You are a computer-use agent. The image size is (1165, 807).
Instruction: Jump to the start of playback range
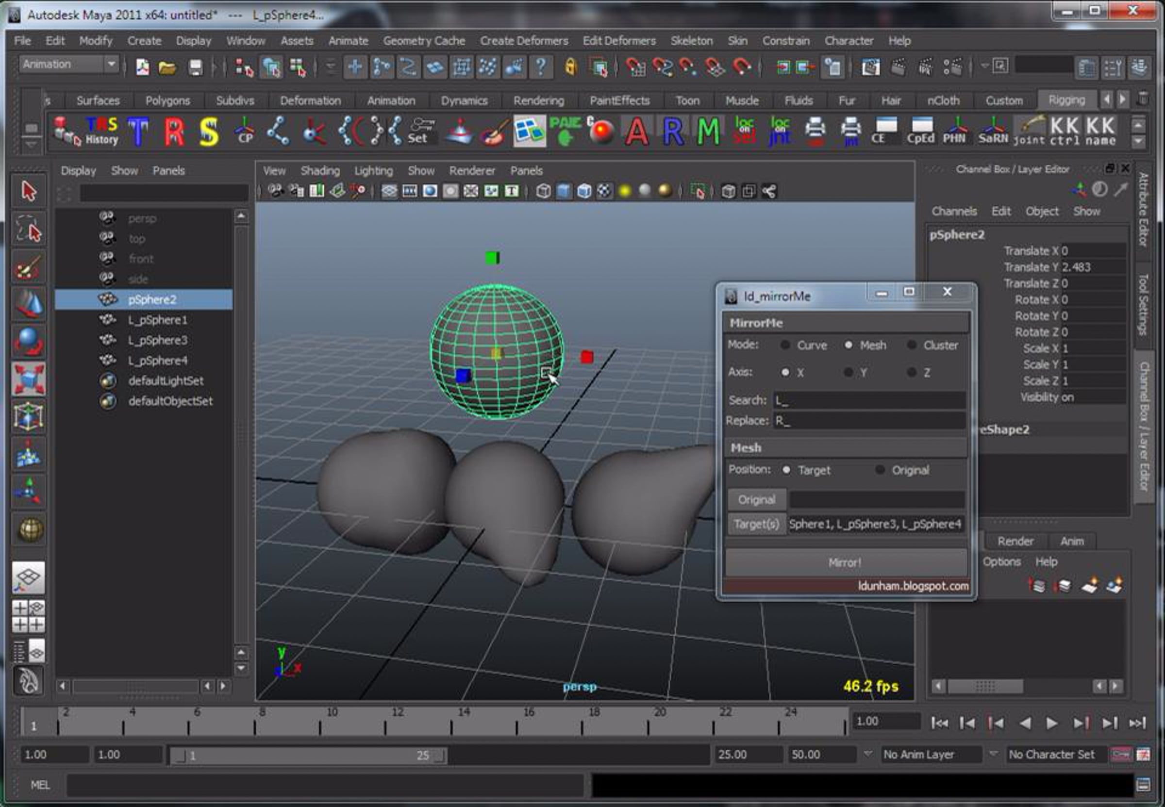(939, 723)
